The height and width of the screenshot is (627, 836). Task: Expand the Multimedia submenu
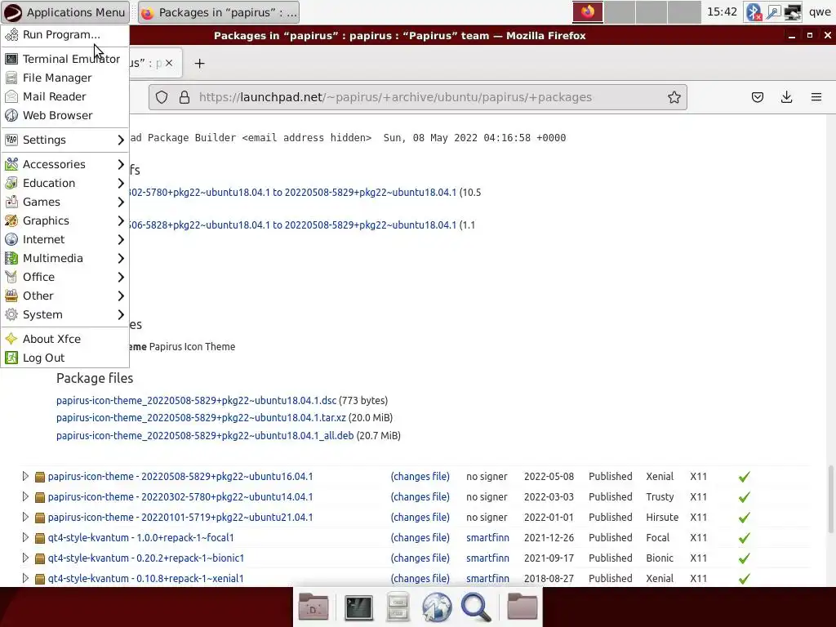(x=64, y=258)
